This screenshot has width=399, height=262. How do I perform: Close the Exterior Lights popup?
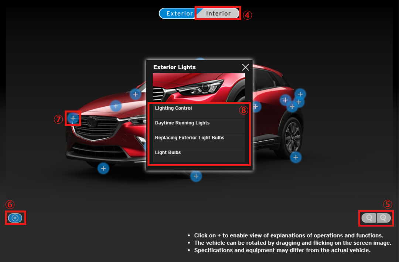(245, 67)
